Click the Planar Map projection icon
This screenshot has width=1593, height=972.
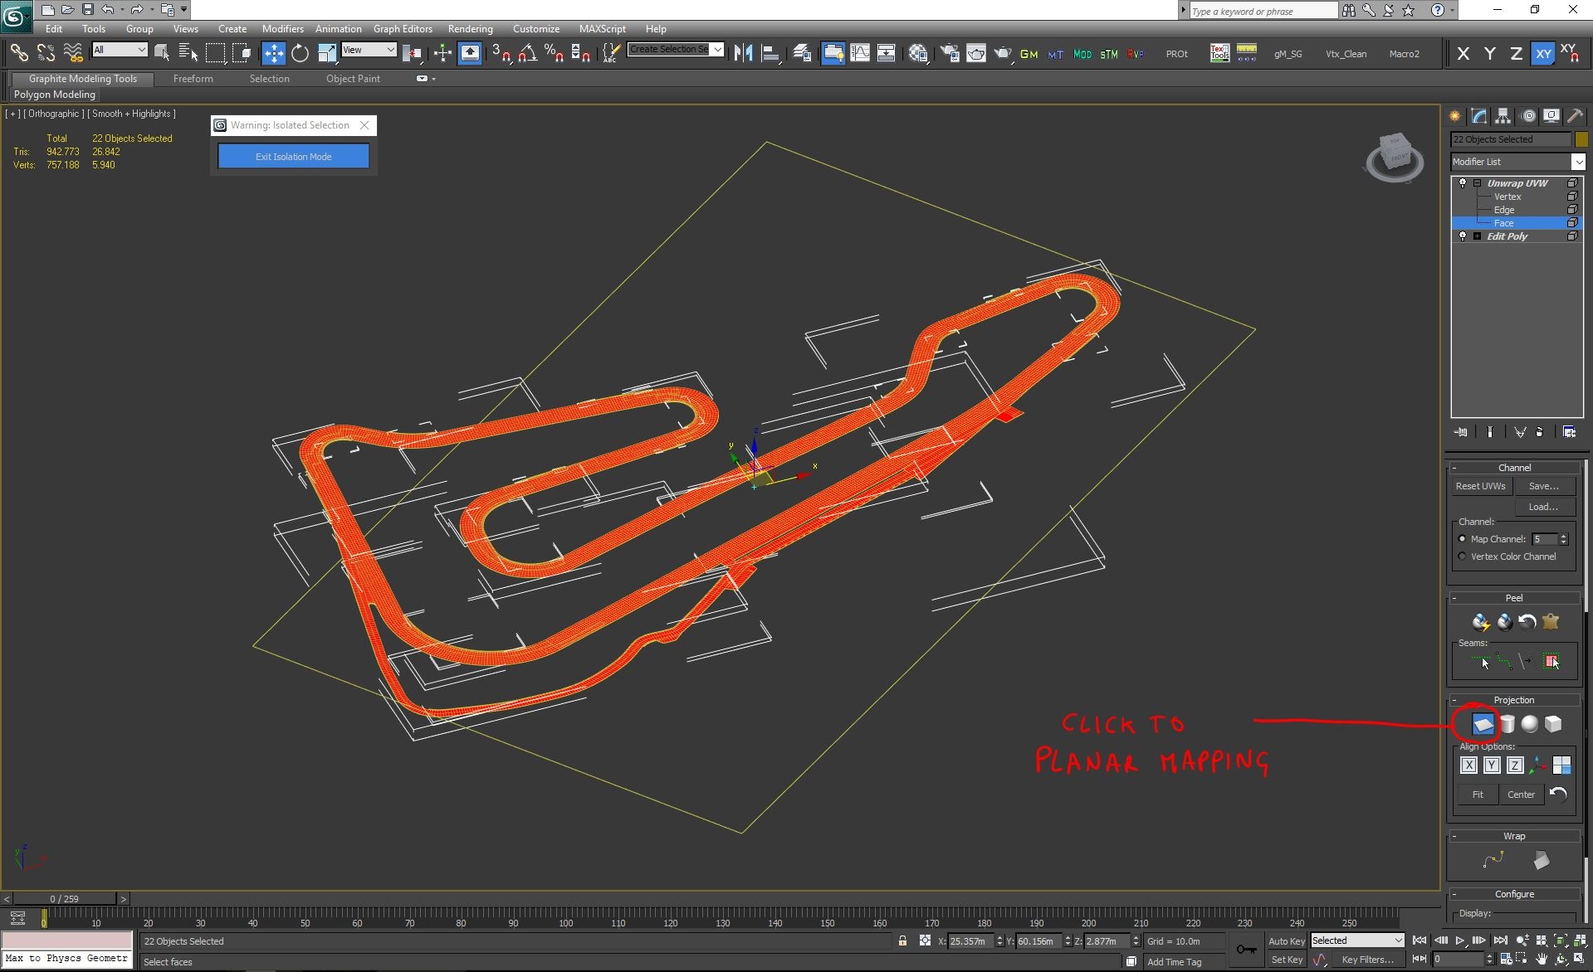(1483, 724)
